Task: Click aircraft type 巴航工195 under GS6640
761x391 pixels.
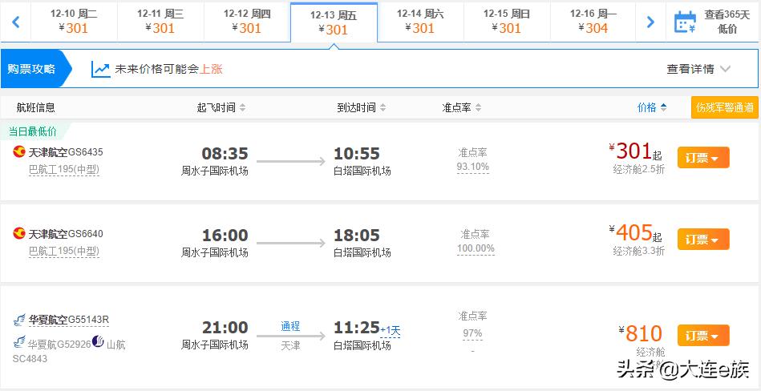Action: (64, 252)
